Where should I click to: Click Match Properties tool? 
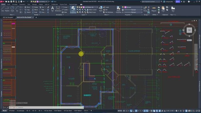(118, 9)
